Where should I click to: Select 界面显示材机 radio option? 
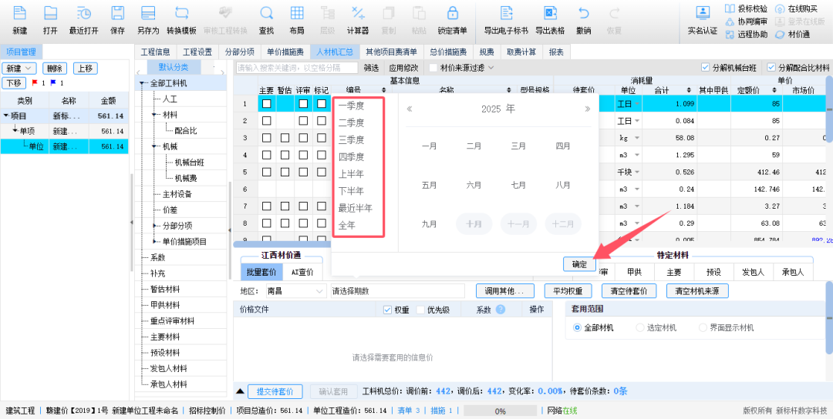(x=703, y=328)
